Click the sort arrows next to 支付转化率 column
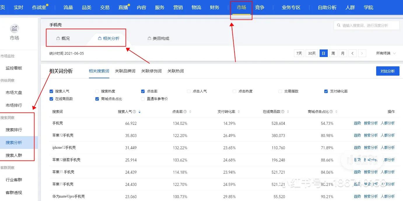The width and height of the screenshot is (403, 201). pyautogui.click(x=238, y=112)
